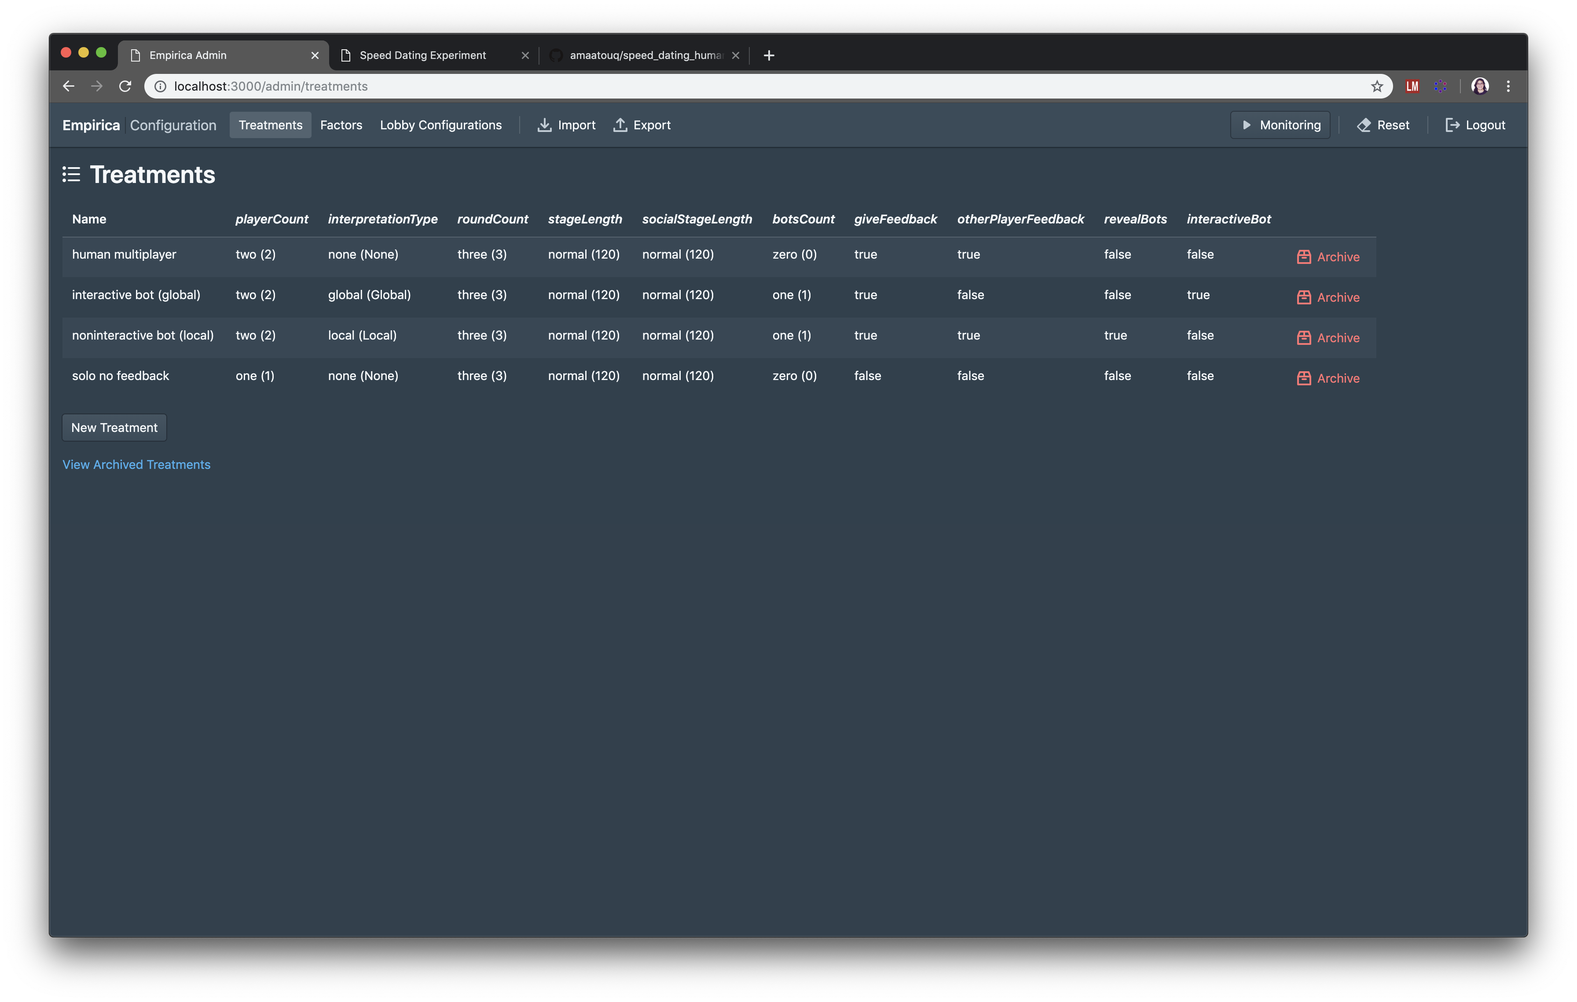The width and height of the screenshot is (1577, 1002).
Task: Click the Export upload icon
Action: pos(620,125)
